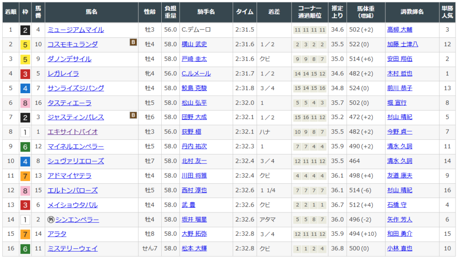Open horse page for ミュージアムマイル
This screenshot has width=460, height=260.
tap(75, 30)
